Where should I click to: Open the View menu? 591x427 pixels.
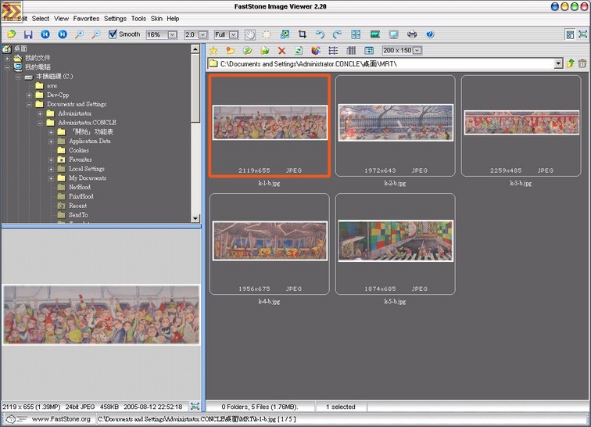pos(61,19)
